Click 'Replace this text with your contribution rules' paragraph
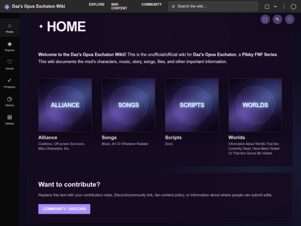Screen dimensions: 301x226 155,195
